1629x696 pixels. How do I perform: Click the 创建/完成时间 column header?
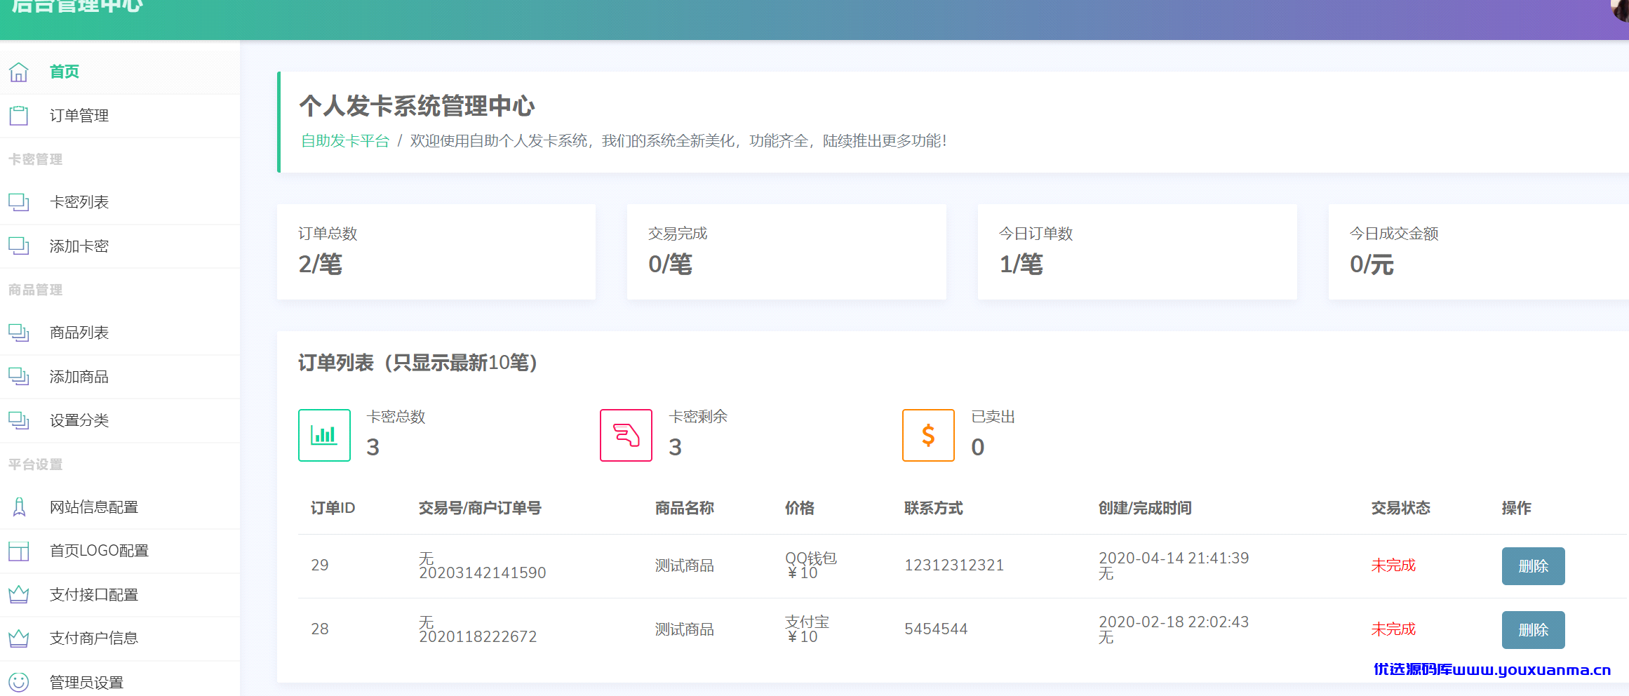tap(1145, 508)
